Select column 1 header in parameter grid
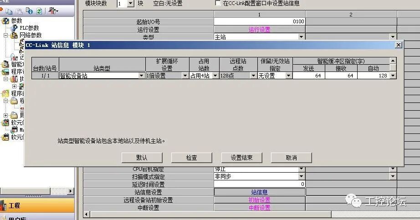The width and height of the screenshot is (420, 220). coord(260,15)
